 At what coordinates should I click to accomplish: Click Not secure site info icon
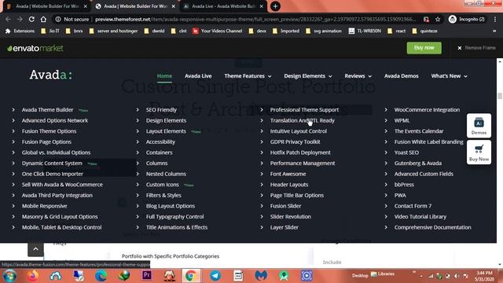58,19
